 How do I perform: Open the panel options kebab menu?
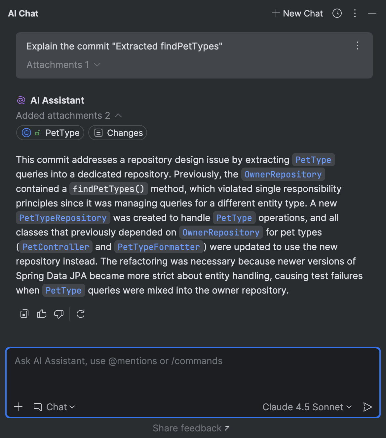355,13
